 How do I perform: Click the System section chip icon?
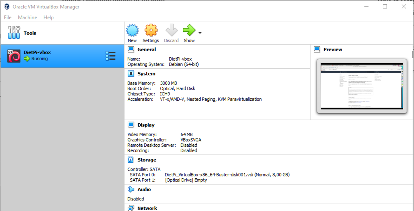pyautogui.click(x=131, y=74)
